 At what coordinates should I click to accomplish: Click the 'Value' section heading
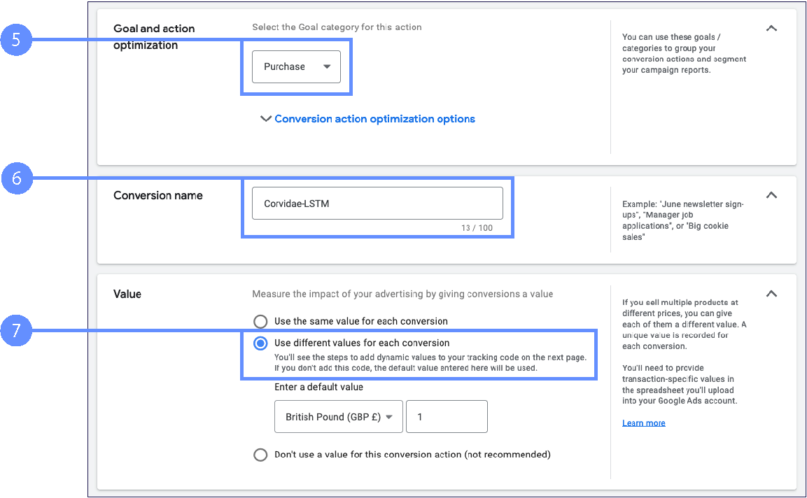click(x=127, y=294)
